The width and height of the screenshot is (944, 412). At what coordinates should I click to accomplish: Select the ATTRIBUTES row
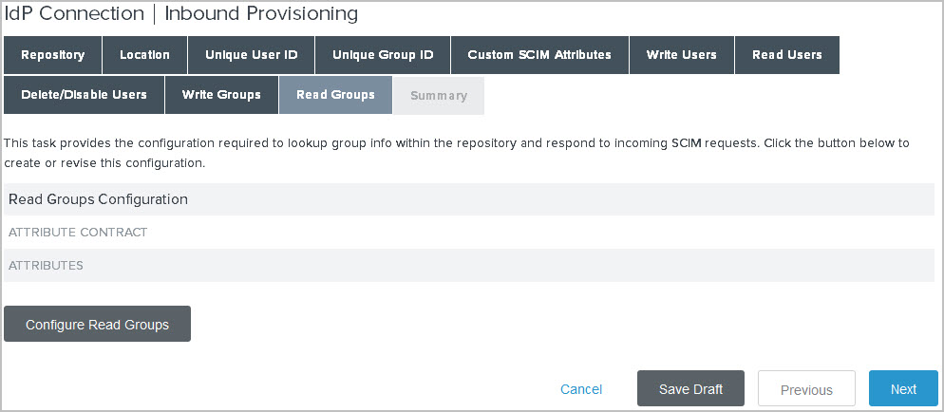[x=46, y=266]
